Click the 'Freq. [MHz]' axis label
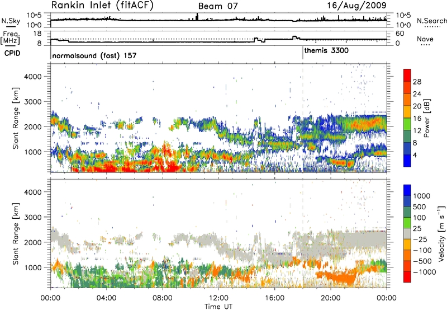Screen dimensions: 447x310 11,38
